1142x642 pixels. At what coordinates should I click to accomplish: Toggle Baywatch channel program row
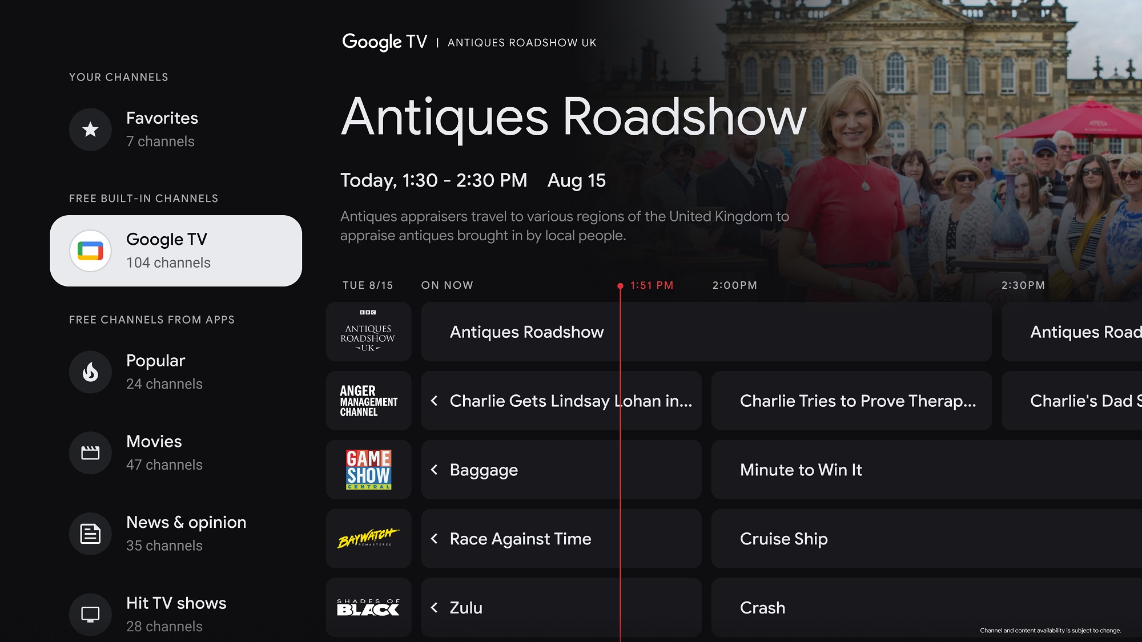pos(367,539)
